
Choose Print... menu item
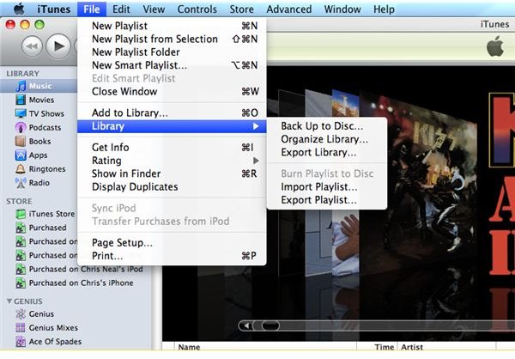pyautogui.click(x=172, y=256)
